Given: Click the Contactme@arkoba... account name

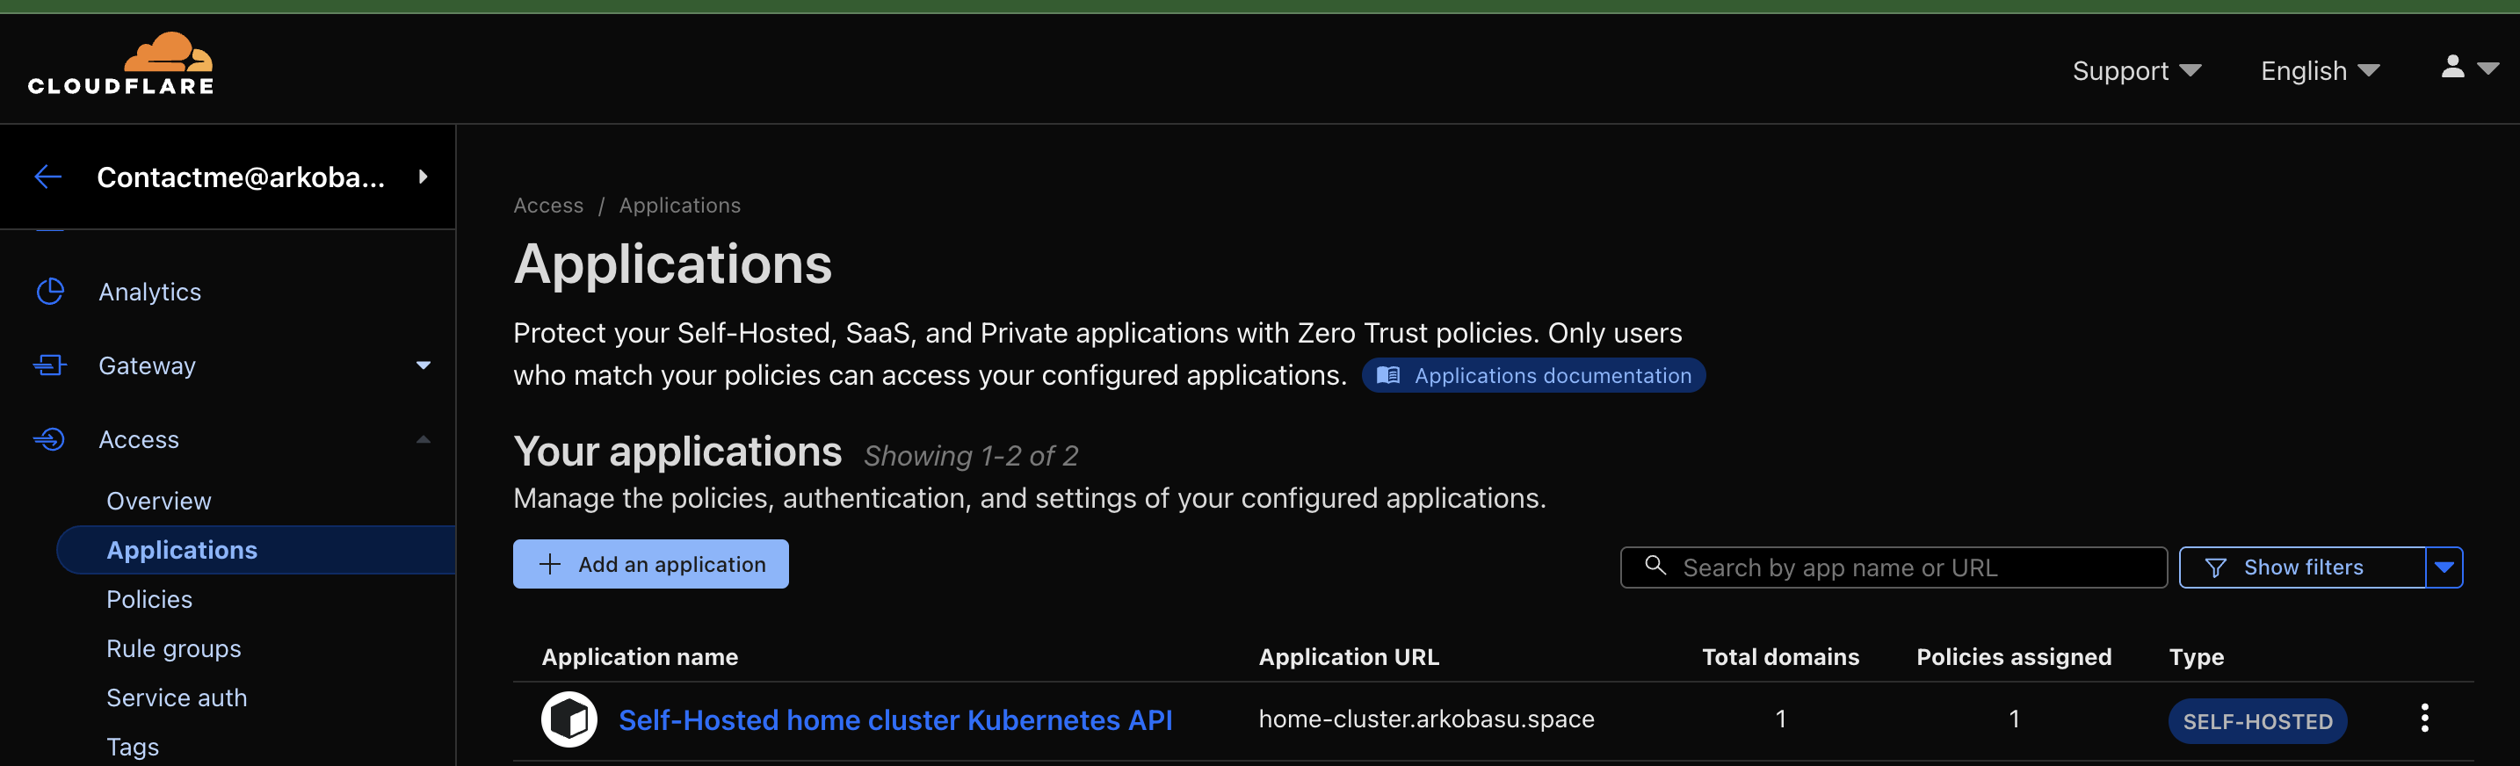Looking at the screenshot, I should (241, 177).
